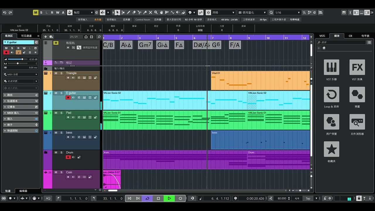Expand MIDI 插入 inspector section
Viewport: 375px width, 211px height.
(21, 113)
